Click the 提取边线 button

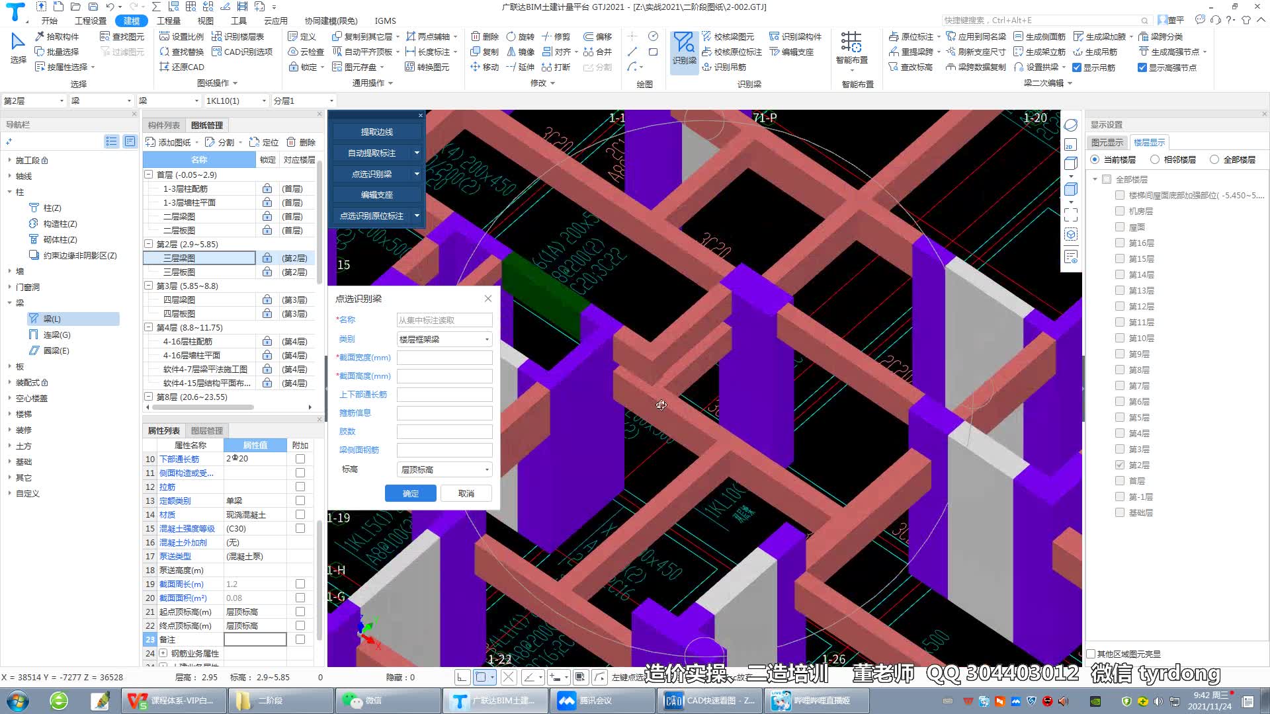pos(377,132)
